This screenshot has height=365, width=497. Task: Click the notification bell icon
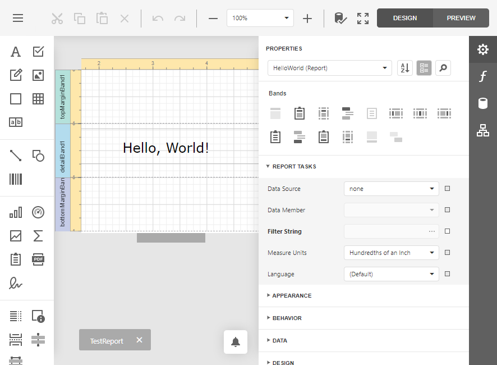tap(236, 342)
